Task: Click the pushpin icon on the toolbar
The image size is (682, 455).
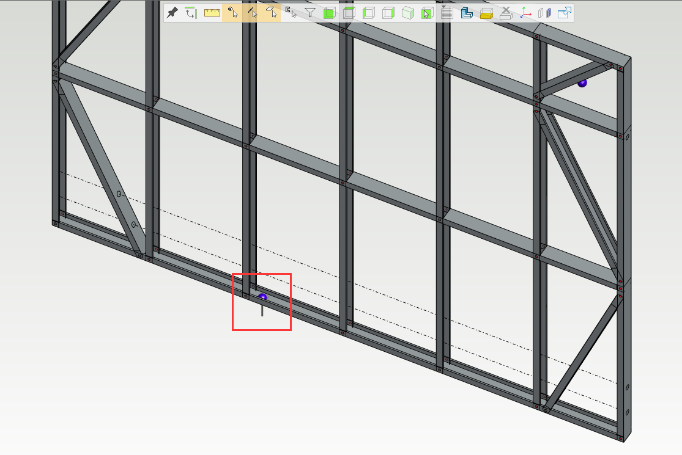Action: 172,13
